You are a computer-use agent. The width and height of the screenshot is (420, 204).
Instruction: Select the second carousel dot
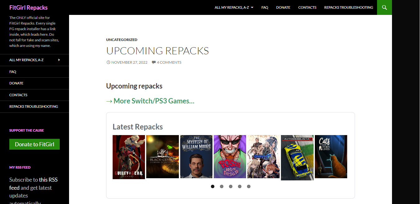click(x=222, y=187)
